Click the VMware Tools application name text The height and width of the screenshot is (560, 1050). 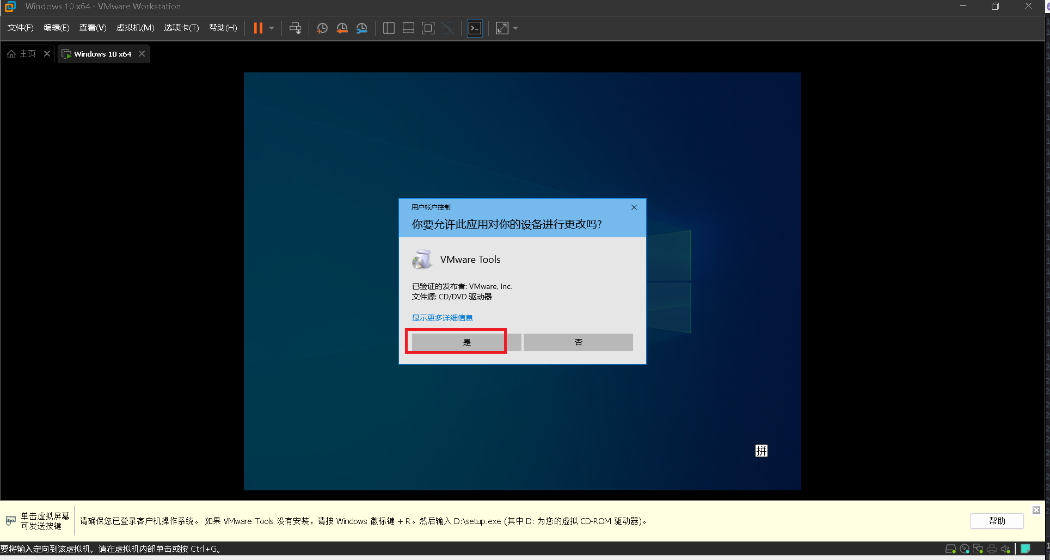coord(470,260)
